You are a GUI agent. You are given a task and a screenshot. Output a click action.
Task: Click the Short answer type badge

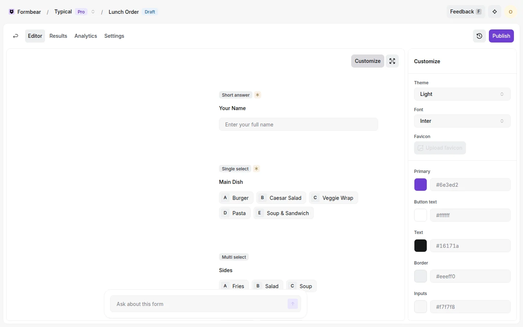[x=236, y=95]
